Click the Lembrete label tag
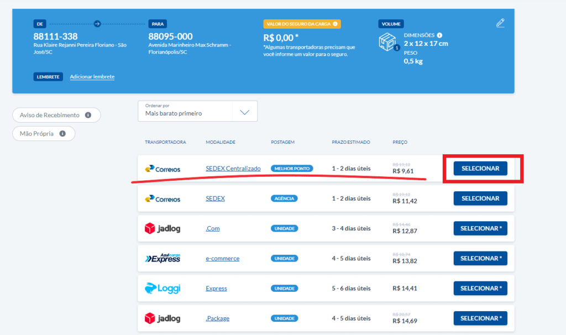The height and width of the screenshot is (335, 566). click(48, 77)
